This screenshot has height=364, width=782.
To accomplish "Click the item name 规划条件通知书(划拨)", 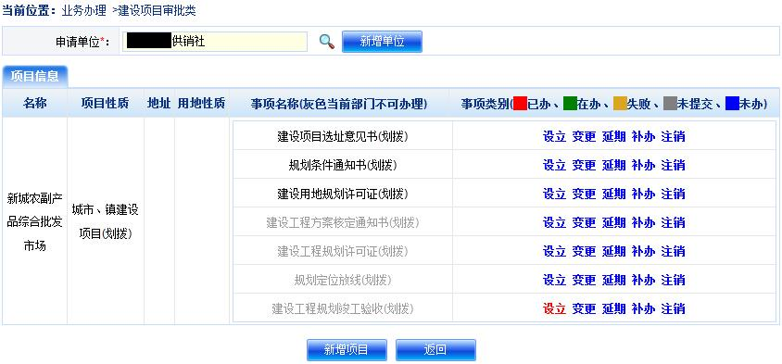I will point(343,165).
